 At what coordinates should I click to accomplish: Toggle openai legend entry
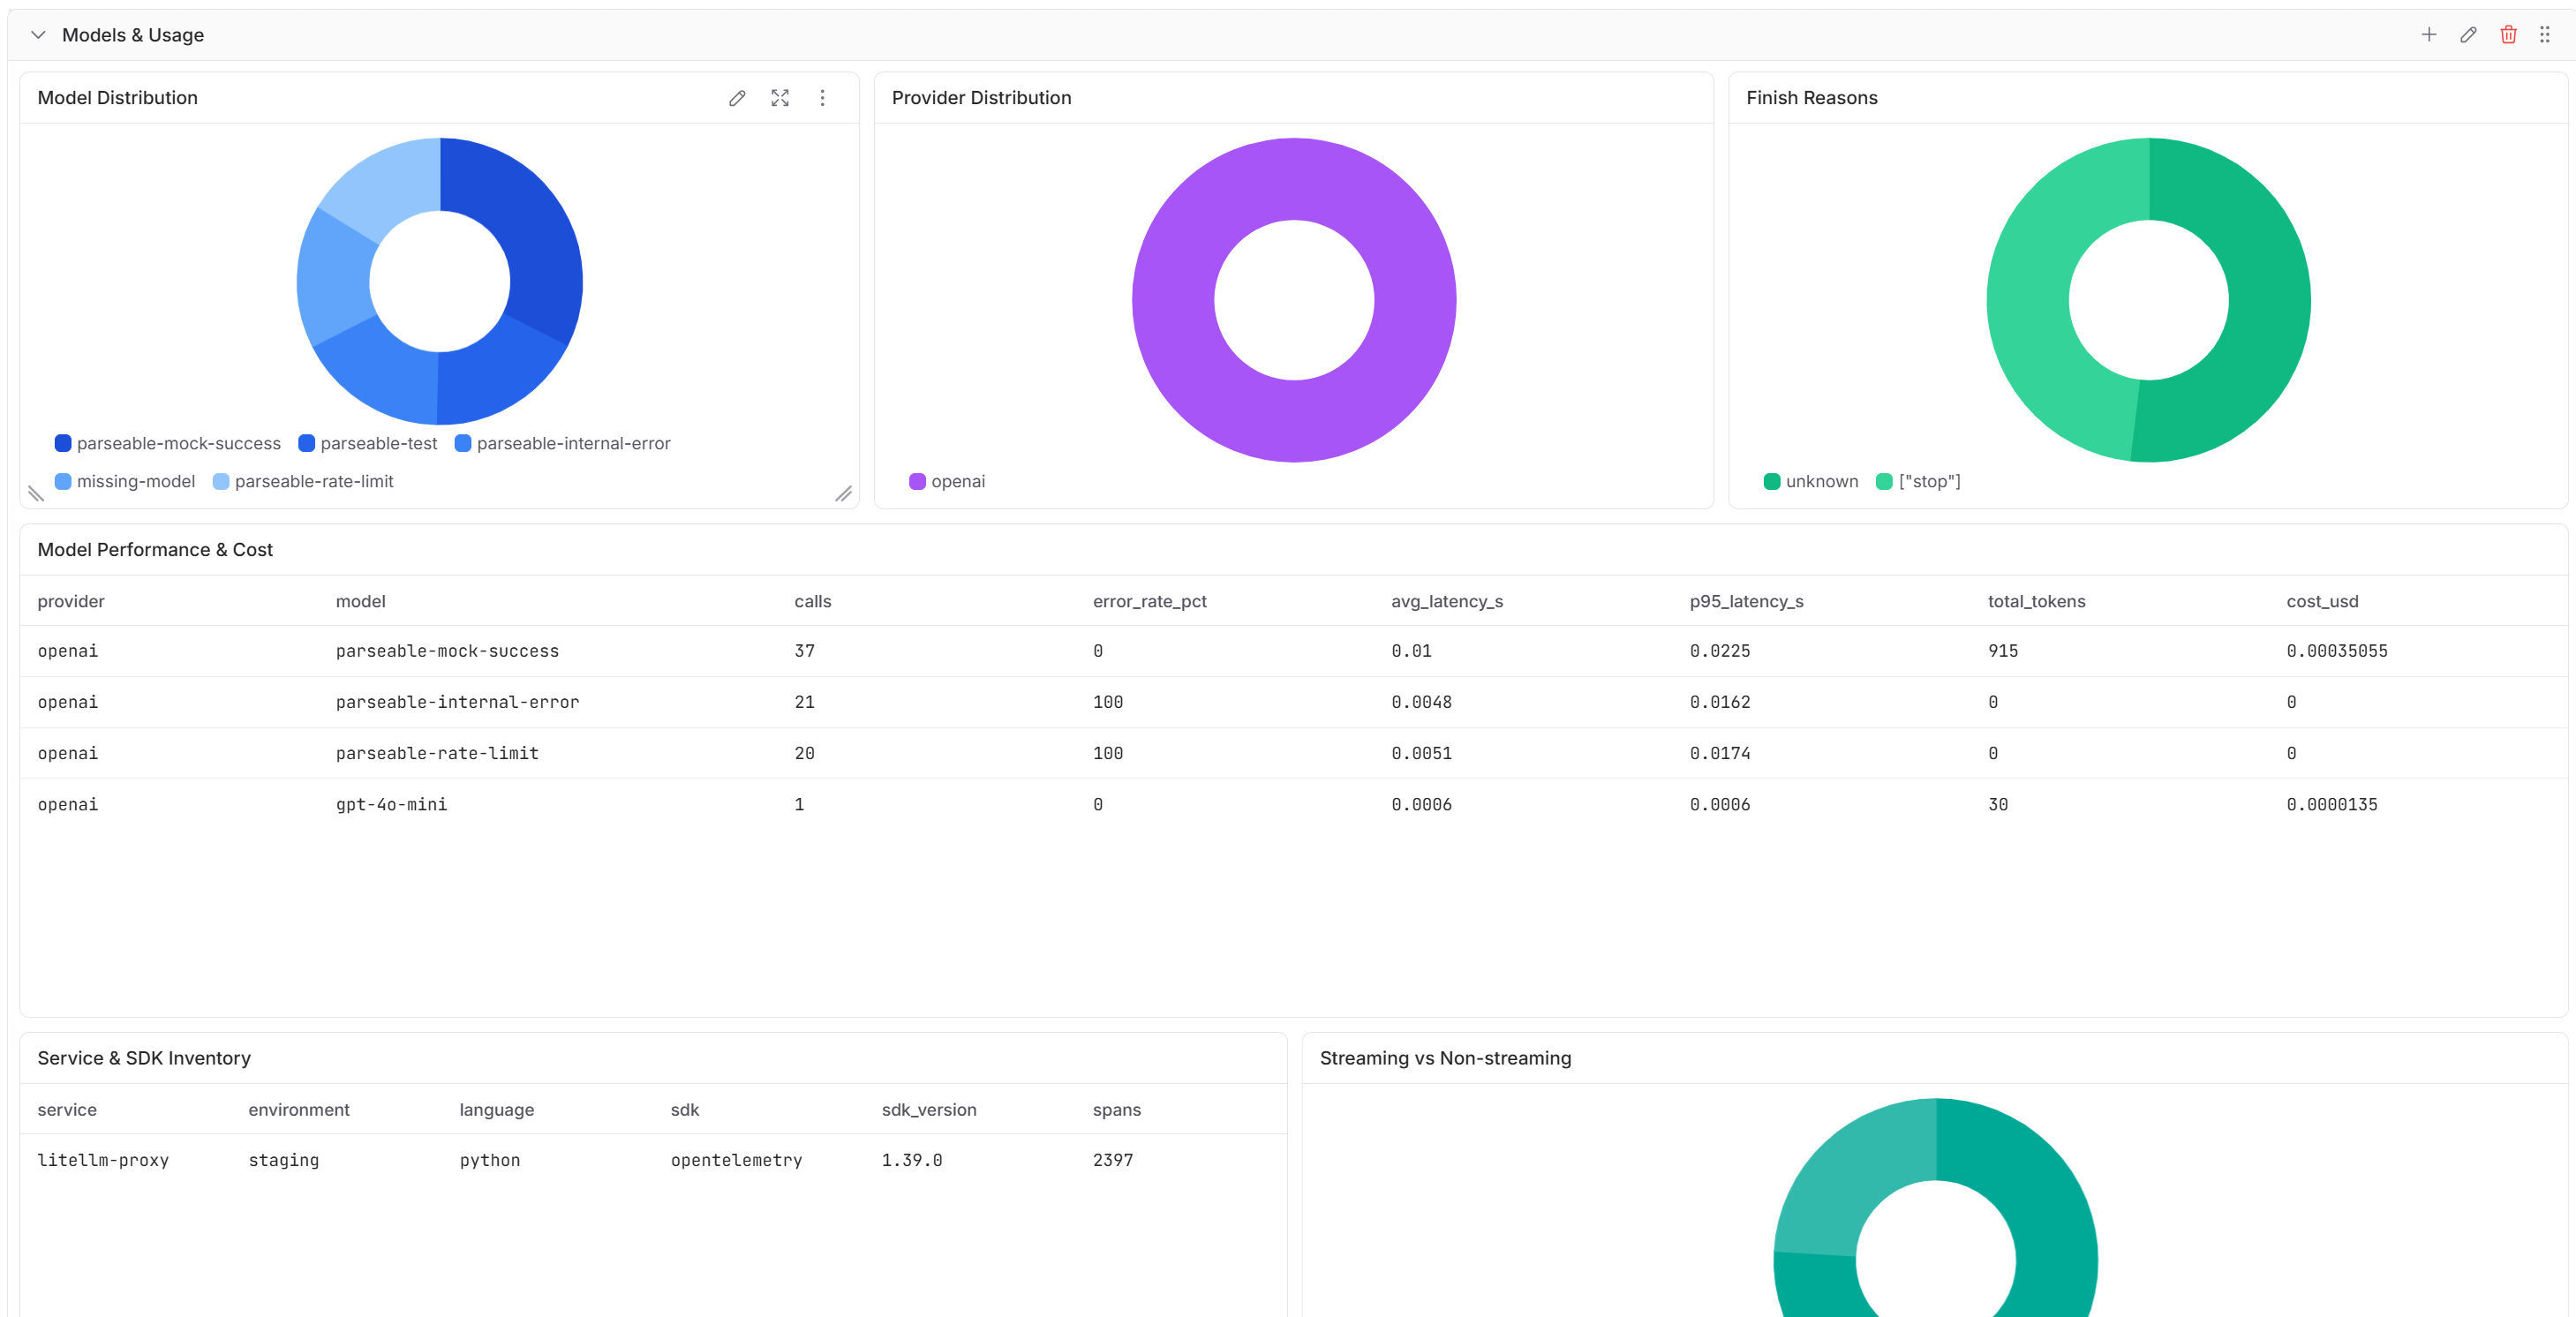pyautogui.click(x=947, y=481)
